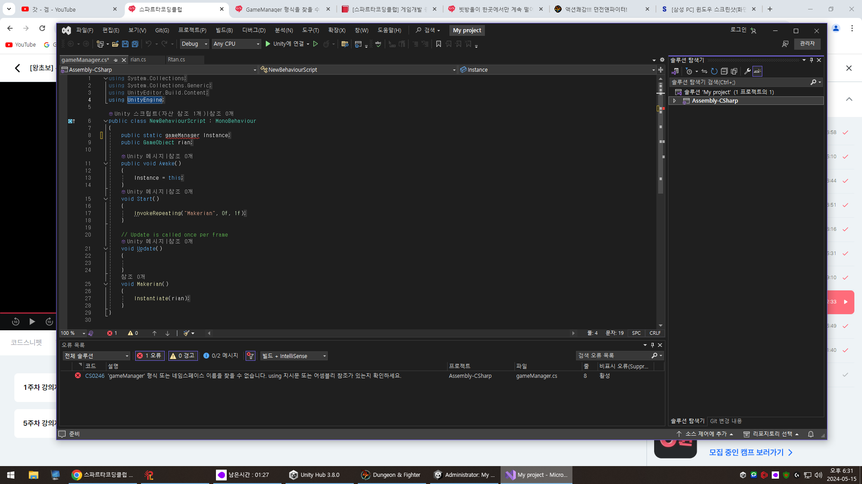Open the 빌드(B) menu

pyautogui.click(x=224, y=30)
